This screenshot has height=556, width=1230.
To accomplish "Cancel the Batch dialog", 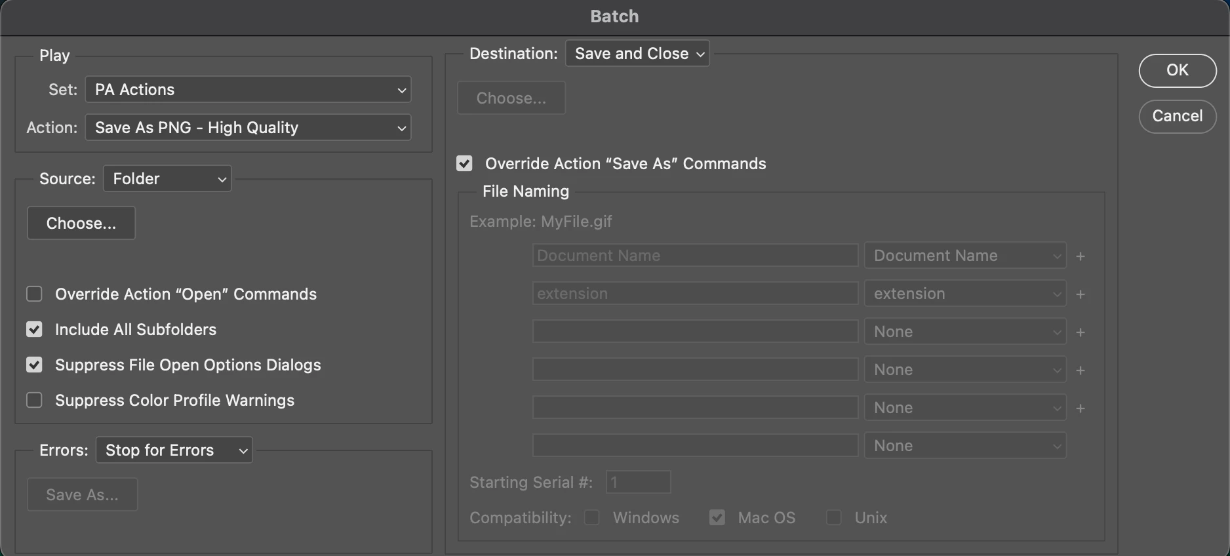I will (1177, 116).
